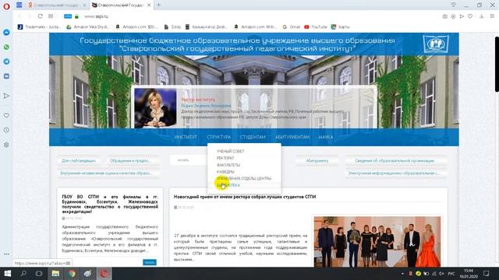Open Telegram in Opera sidebar
Image resolution: width=499 pixels, height=280 pixels.
pyautogui.click(x=6, y=61)
